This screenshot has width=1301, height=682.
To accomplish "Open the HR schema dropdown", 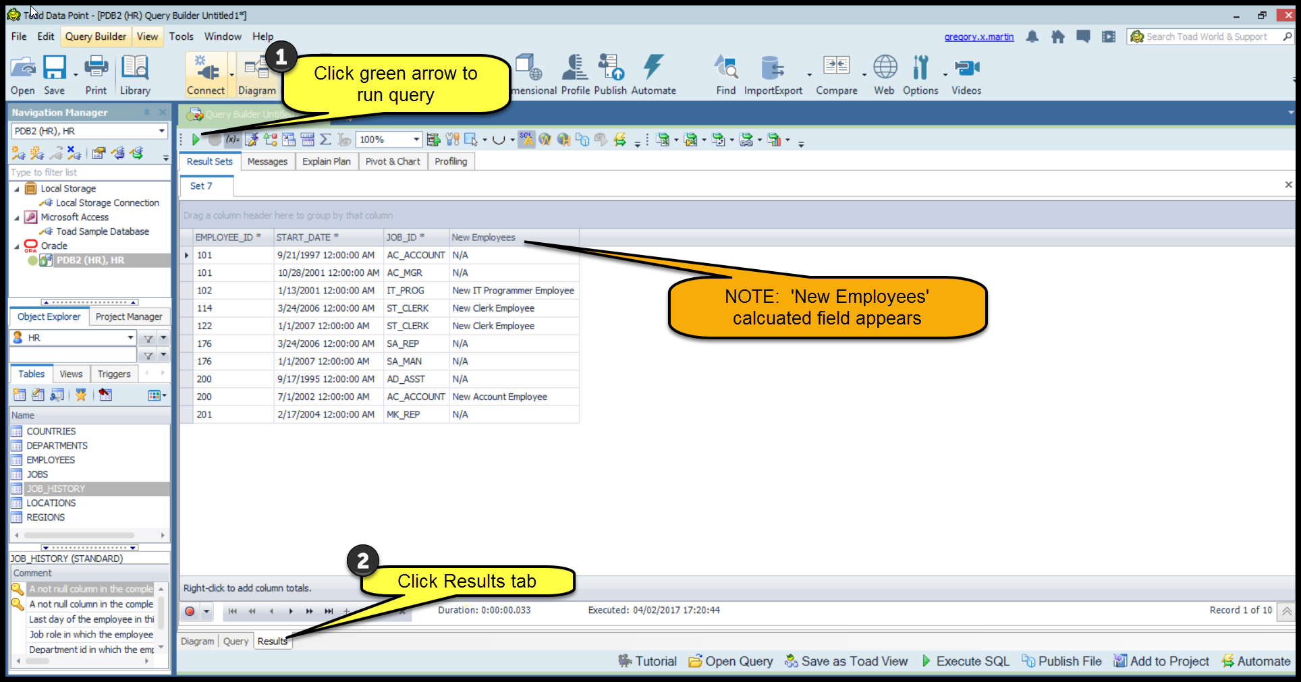I will coord(130,337).
